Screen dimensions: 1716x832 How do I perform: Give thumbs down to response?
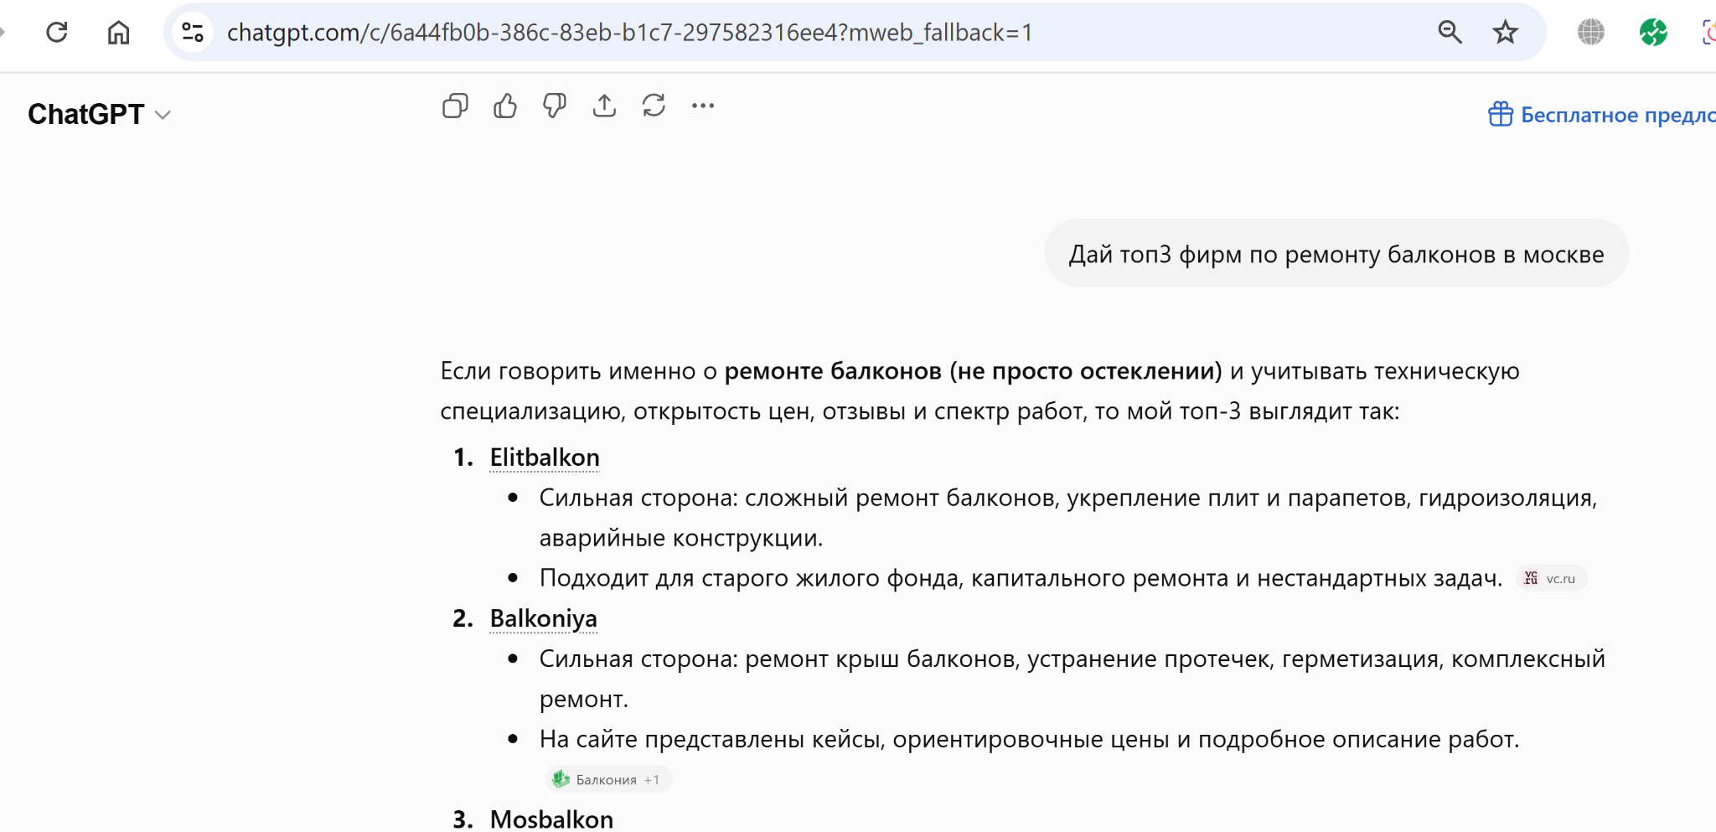pyautogui.click(x=555, y=106)
